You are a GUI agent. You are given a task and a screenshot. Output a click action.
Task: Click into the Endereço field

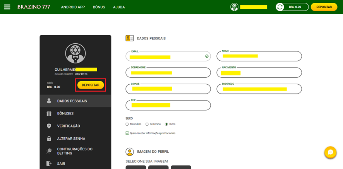(259, 89)
